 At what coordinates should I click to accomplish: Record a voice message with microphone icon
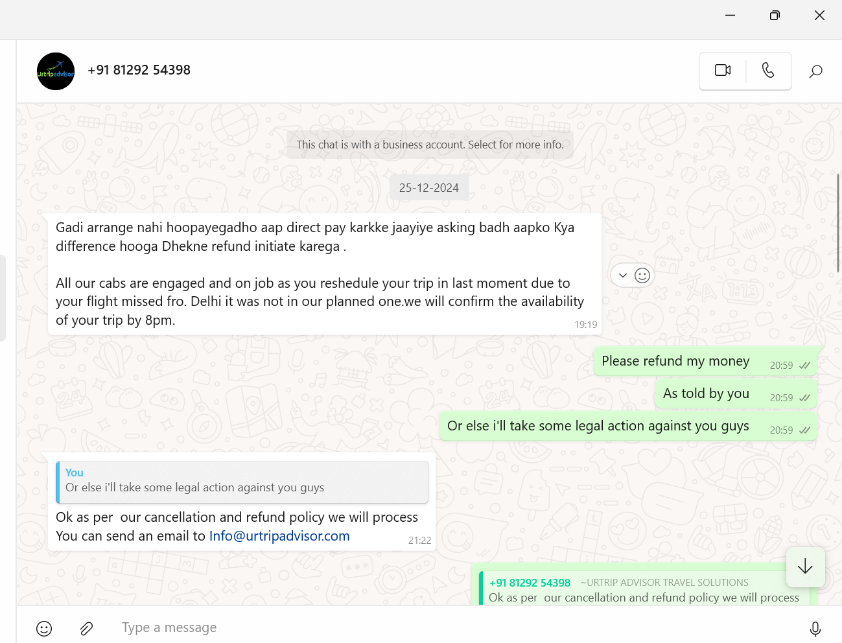(815, 628)
